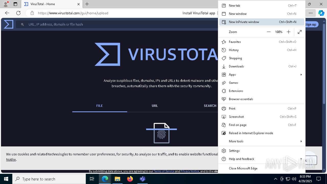Expand the Help and feedback submenu arrow
Image resolution: width=327 pixels, height=184 pixels.
coord(301,159)
